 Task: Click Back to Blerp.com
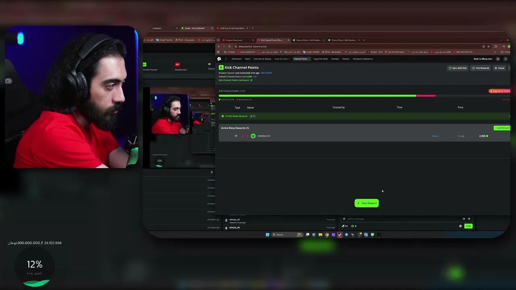483,59
